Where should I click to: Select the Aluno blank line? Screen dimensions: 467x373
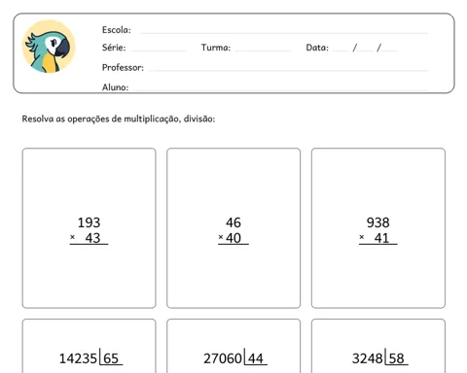[x=280, y=89]
